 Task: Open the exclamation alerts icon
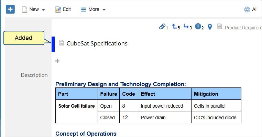[x=198, y=27]
